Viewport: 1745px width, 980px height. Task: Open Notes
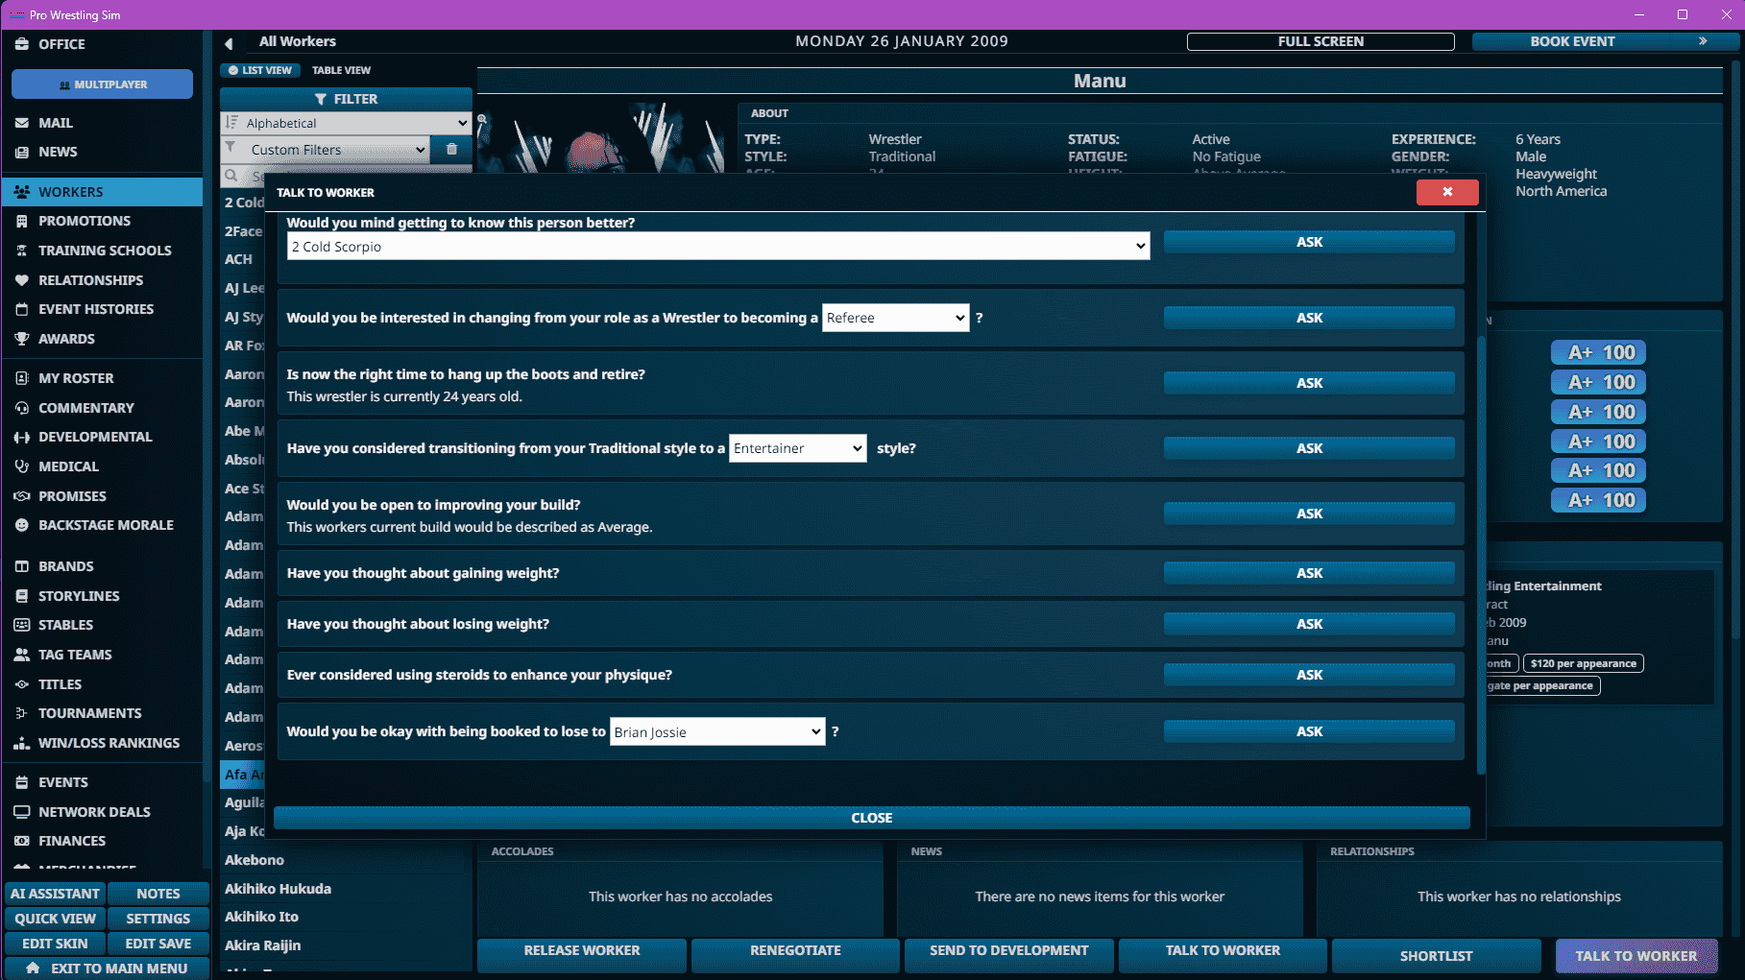(x=158, y=894)
